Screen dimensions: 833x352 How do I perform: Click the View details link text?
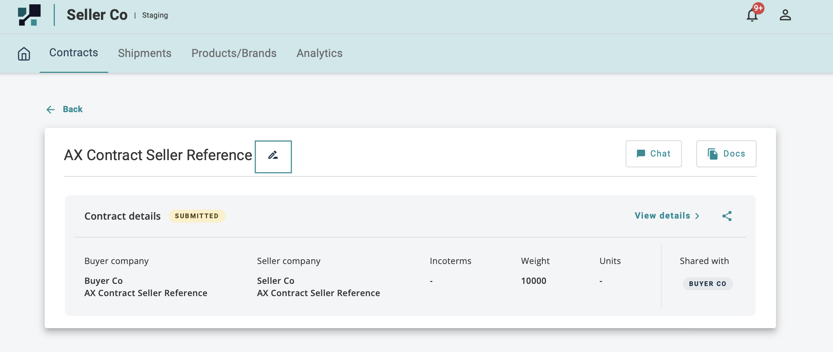click(662, 216)
